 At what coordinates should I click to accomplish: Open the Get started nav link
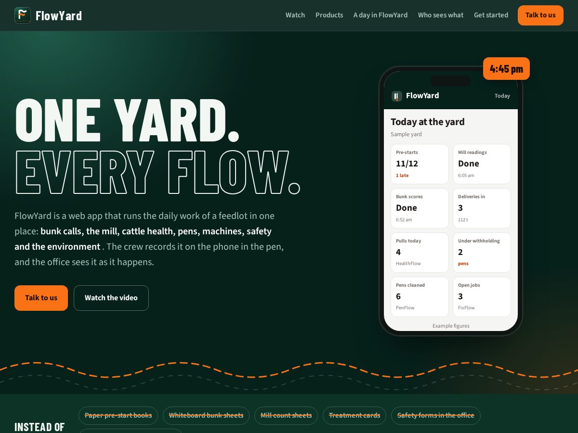(491, 15)
